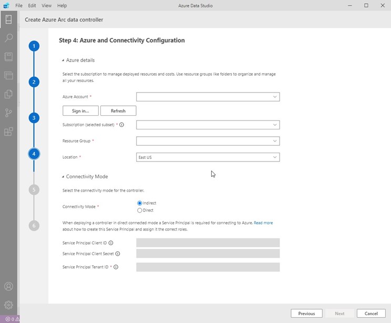Image resolution: width=391 pixels, height=323 pixels.
Task: Click the Azure Data Studio app logo
Action: [x=6, y=5]
